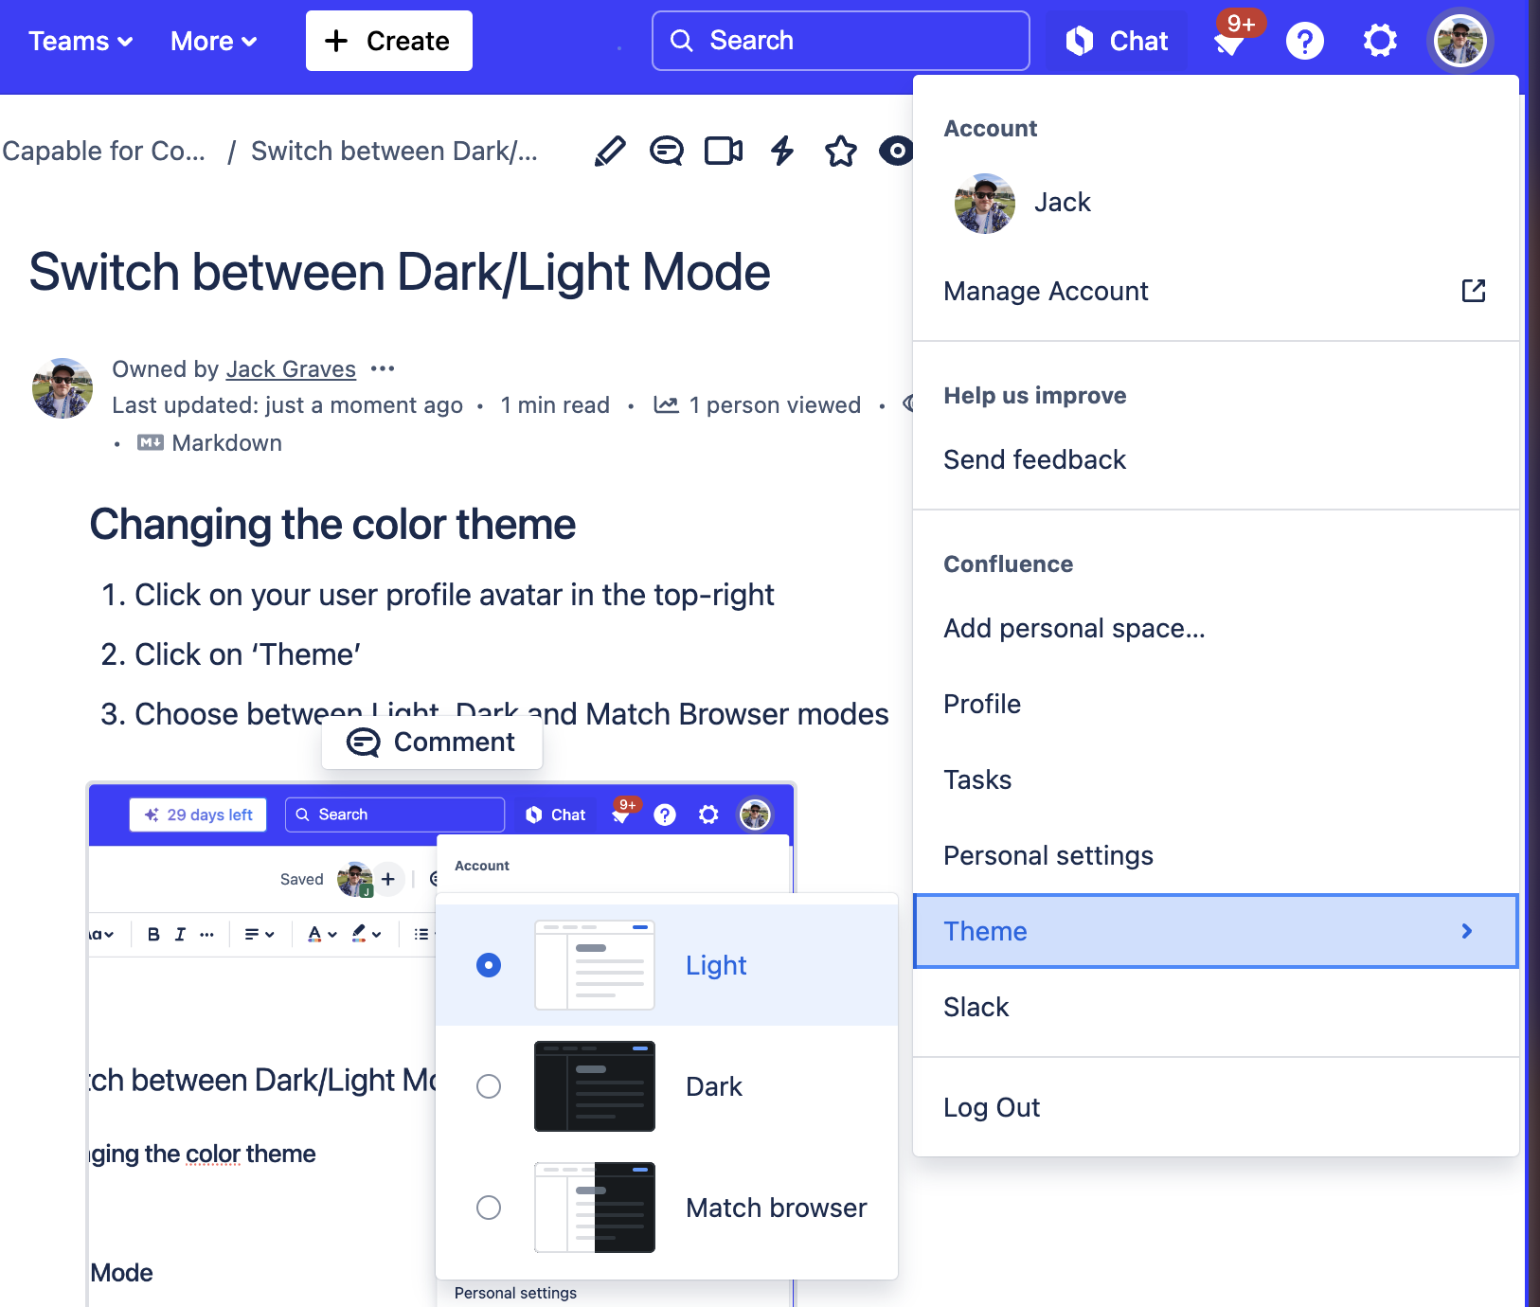This screenshot has height=1307, width=1540.
Task: Open the settings gear icon
Action: (x=1380, y=42)
